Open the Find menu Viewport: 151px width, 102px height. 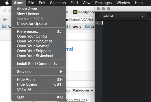pyautogui.click(x=74, y=3)
